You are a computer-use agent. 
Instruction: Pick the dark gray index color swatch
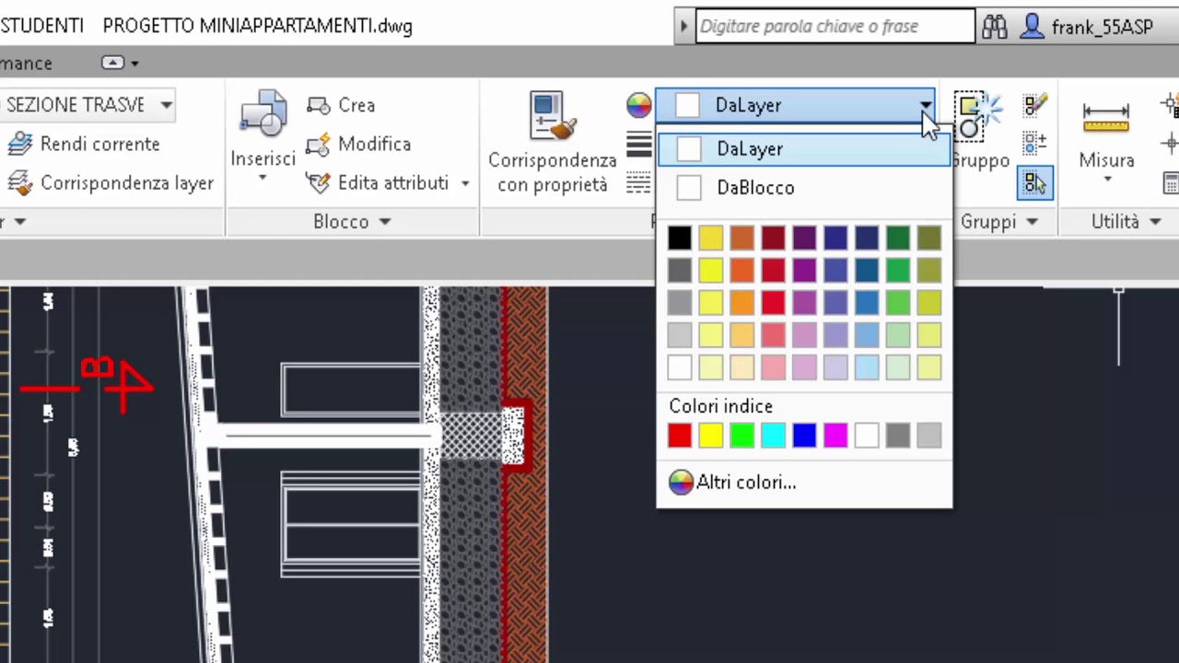[898, 436]
